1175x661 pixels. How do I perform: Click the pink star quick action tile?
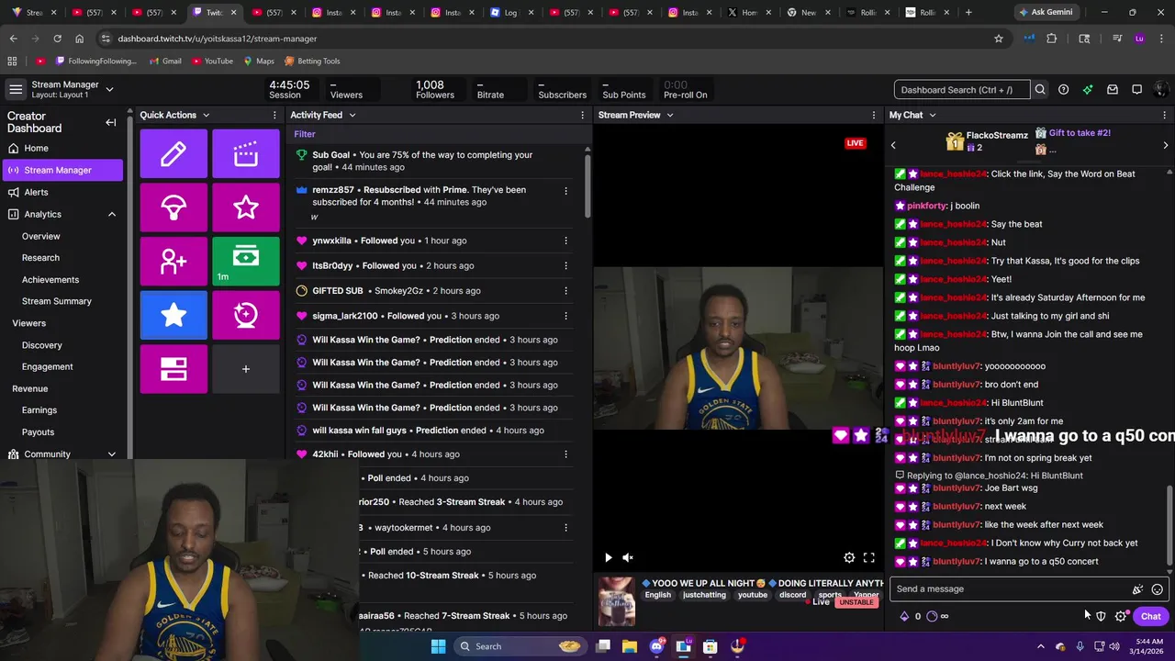(x=245, y=207)
